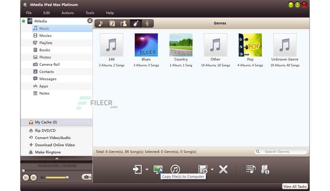Switch to Artists view tab
Viewport: 330px width, 191px height.
point(124,23)
